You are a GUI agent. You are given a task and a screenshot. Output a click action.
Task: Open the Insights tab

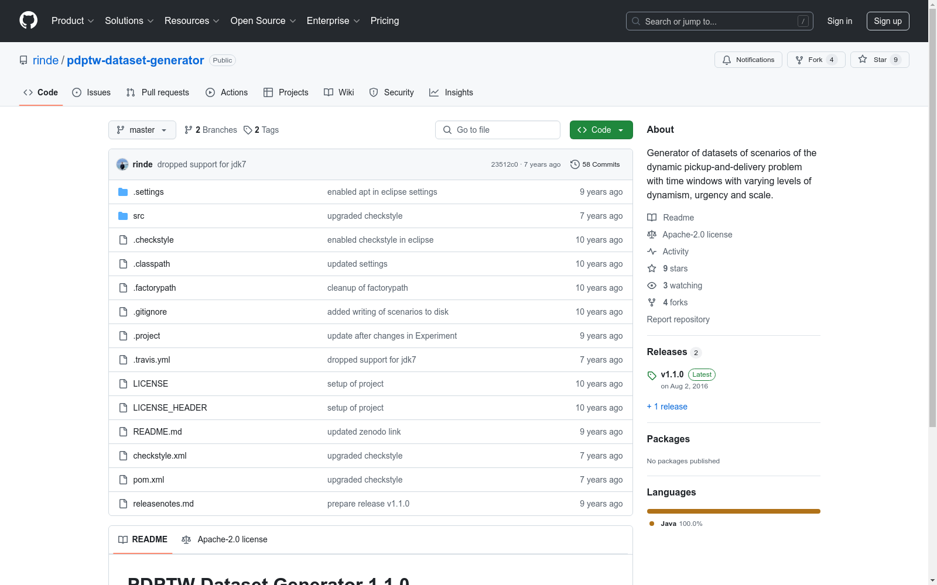pyautogui.click(x=451, y=92)
